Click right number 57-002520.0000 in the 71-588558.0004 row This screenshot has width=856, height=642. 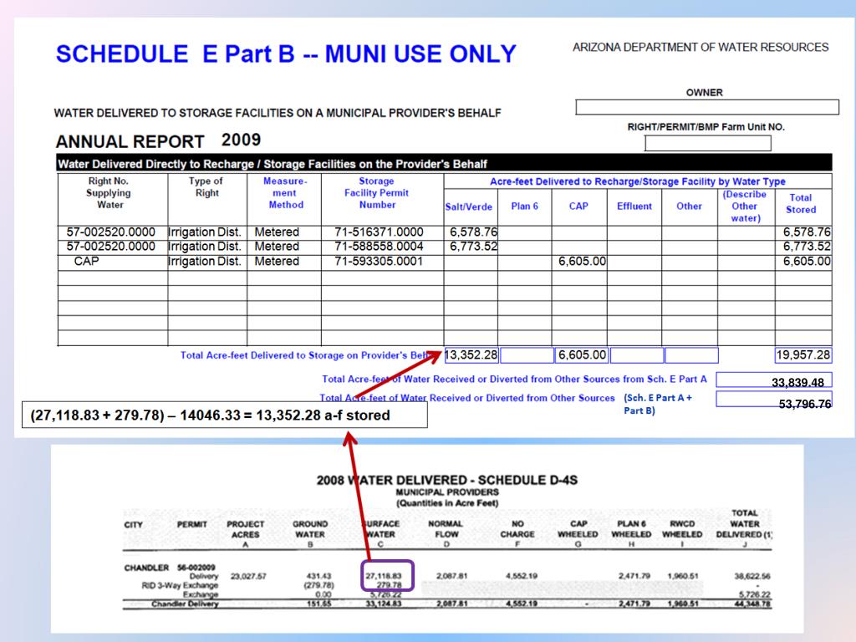pyautogui.click(x=111, y=247)
